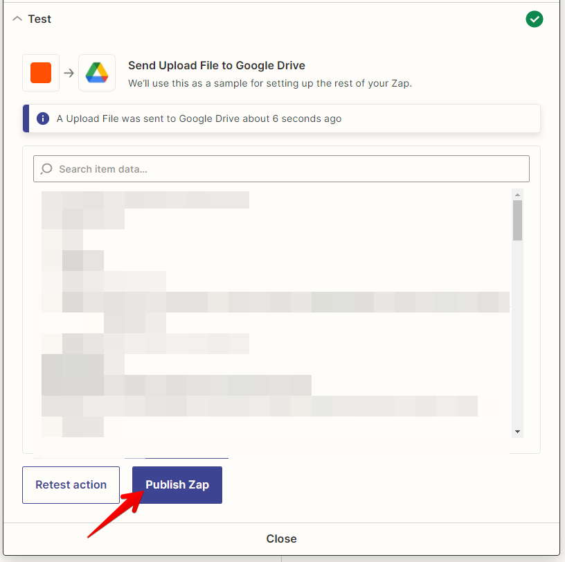Click the down arrow of the data scrollbar
565x562 pixels.
[517, 431]
